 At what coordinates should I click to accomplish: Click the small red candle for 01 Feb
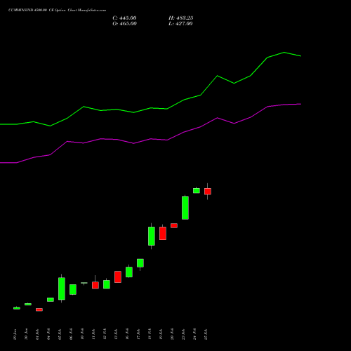[39, 310]
